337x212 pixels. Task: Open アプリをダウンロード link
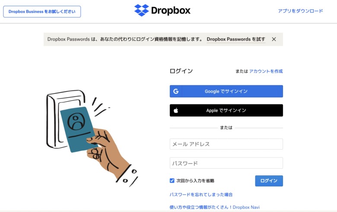(x=300, y=11)
